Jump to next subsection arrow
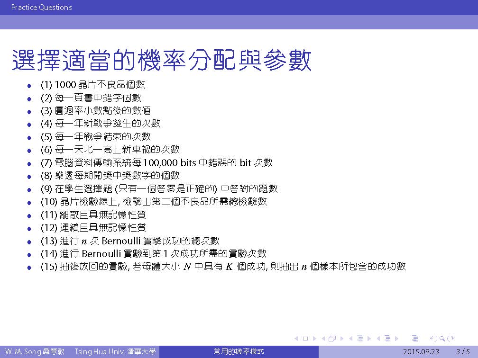This screenshot has height=358, width=478. [369, 339]
